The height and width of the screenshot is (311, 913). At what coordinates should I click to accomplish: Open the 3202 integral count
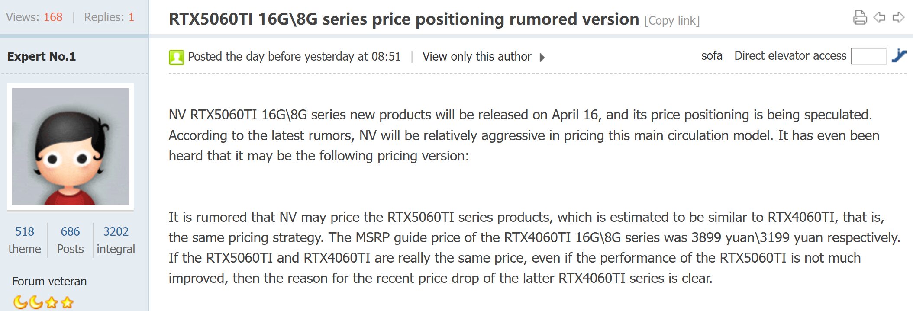point(116,240)
